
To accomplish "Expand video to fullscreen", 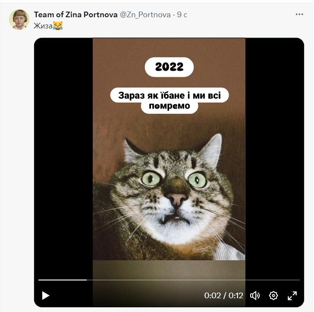I will coord(292,296).
